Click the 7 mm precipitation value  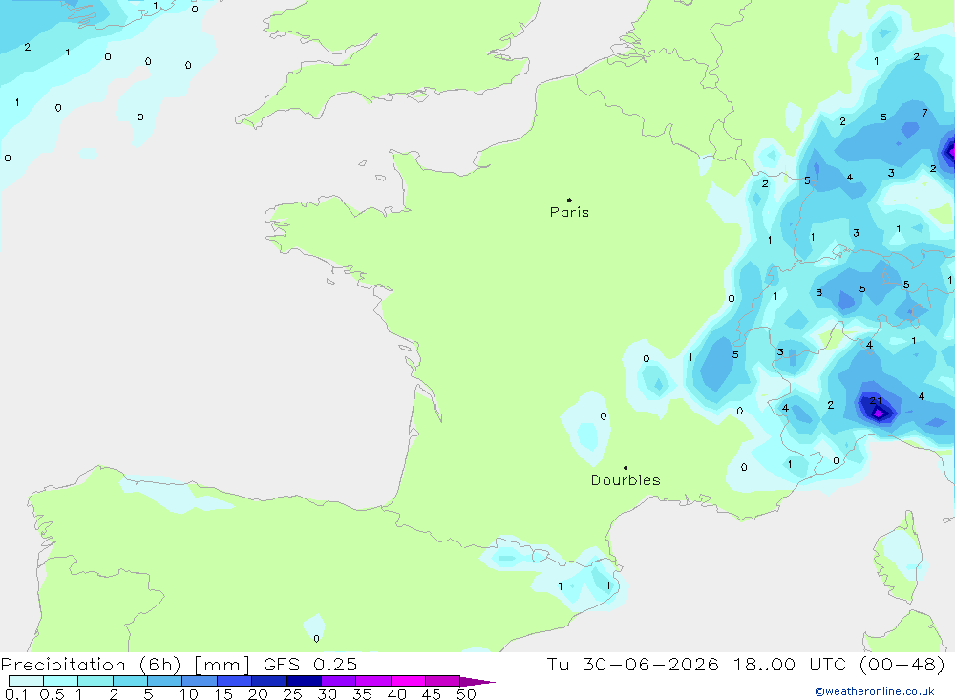tap(924, 113)
